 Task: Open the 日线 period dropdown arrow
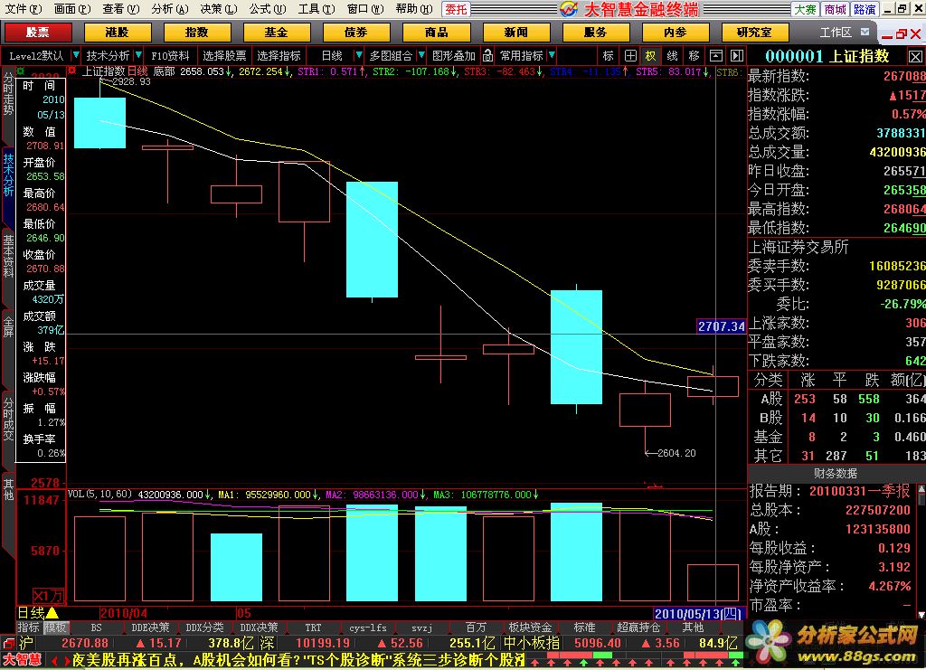click(x=358, y=55)
